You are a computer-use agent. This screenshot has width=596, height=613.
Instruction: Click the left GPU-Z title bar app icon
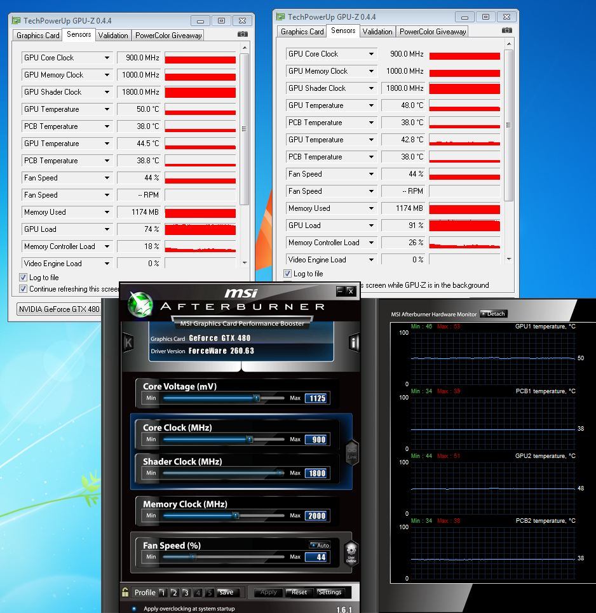[x=16, y=20]
